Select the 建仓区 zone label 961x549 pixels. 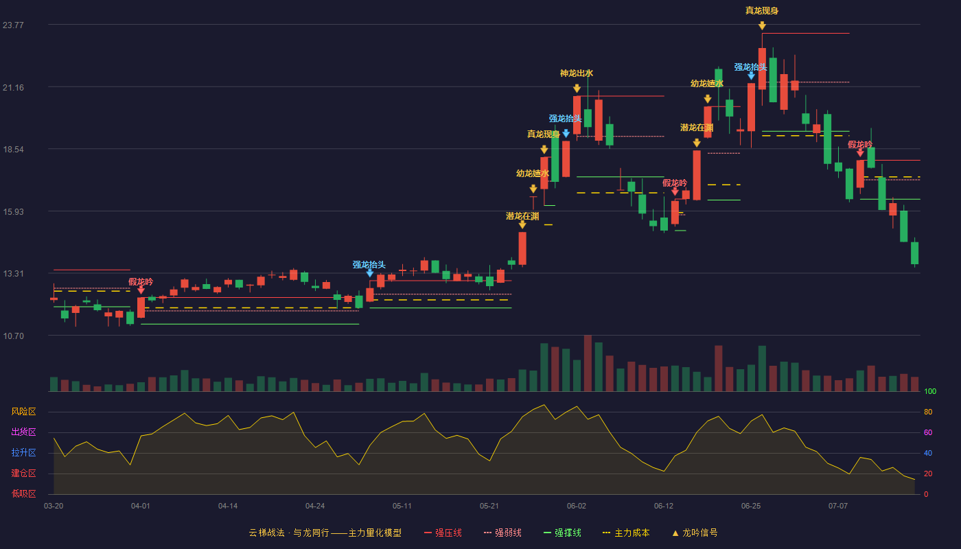coord(23,474)
